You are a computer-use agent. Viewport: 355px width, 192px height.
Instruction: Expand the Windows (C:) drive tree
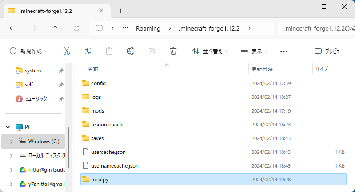coord(12,141)
